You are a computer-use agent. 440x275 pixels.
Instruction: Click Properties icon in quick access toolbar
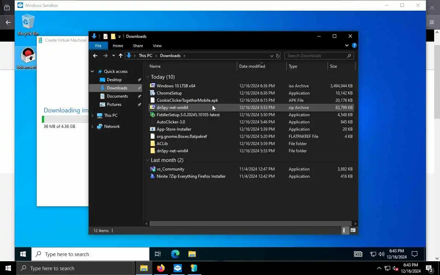[x=106, y=36]
